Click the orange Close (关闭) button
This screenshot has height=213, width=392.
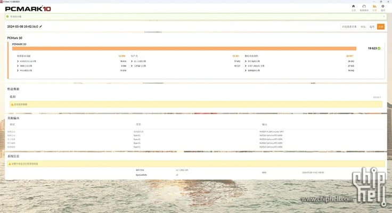click(x=381, y=27)
